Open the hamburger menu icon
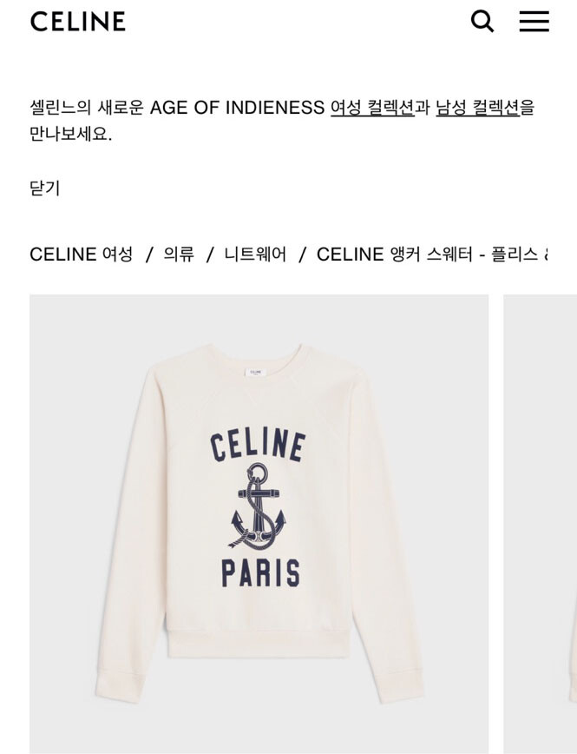577x754 pixels. click(x=534, y=22)
